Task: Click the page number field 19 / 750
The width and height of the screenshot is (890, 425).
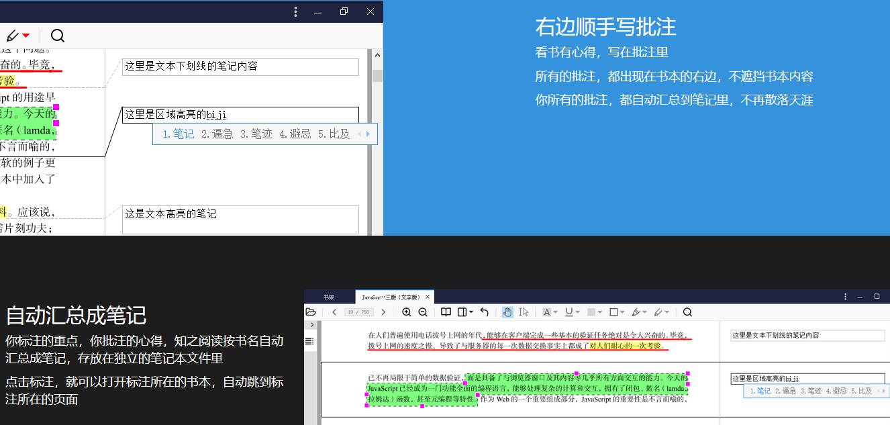Action: point(358,312)
